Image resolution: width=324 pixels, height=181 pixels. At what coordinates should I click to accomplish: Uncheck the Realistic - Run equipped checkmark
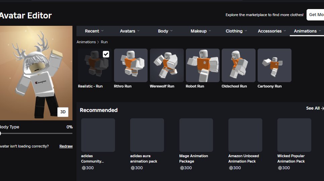[x=106, y=54]
